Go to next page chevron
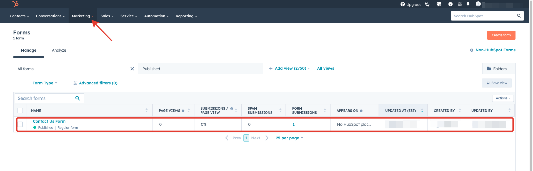Viewport: 533px width, 171px height. [x=267, y=138]
